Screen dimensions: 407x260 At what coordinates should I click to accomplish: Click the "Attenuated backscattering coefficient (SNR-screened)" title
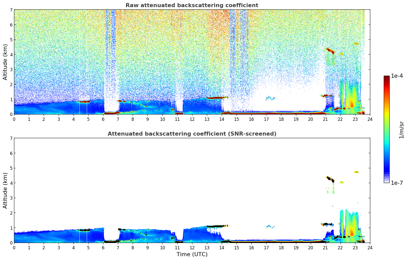(x=192, y=134)
